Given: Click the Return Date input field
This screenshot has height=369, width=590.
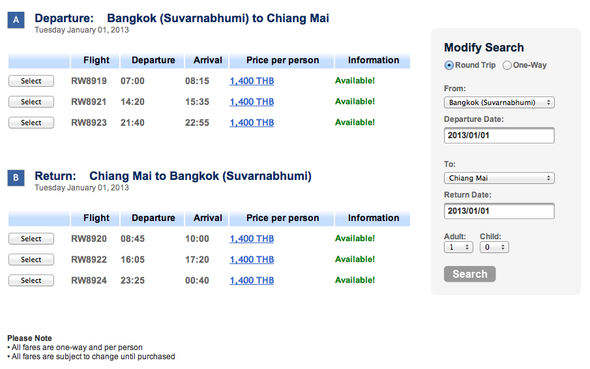Looking at the screenshot, I should [x=499, y=211].
